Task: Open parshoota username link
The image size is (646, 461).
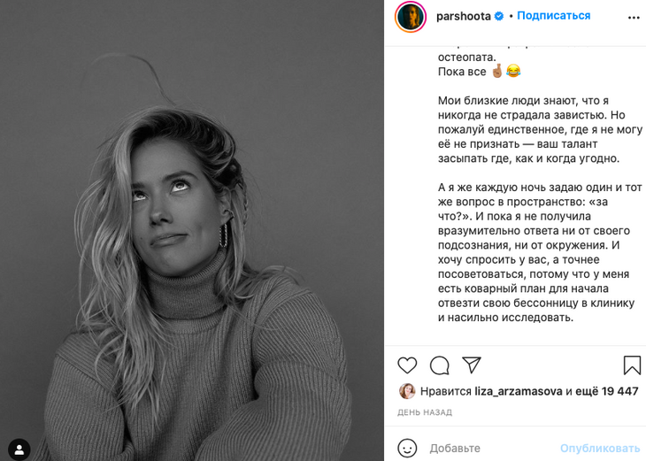Action: click(464, 16)
